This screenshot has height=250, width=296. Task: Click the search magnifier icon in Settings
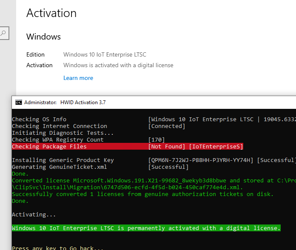(x=3, y=34)
